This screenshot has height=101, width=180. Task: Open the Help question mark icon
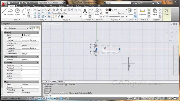coord(158,3)
